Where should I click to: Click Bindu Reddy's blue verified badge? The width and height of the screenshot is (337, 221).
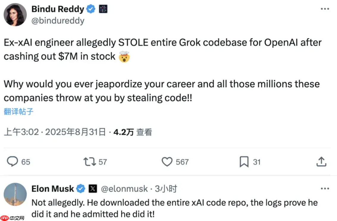click(x=91, y=9)
